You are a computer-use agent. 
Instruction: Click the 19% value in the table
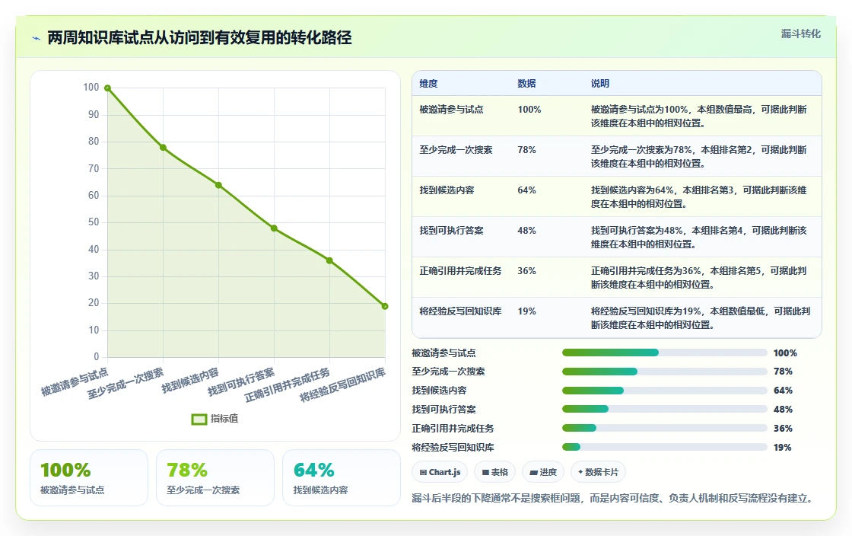tap(526, 311)
